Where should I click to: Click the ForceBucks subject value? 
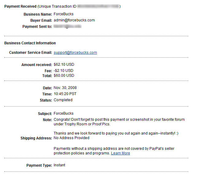click(x=63, y=113)
